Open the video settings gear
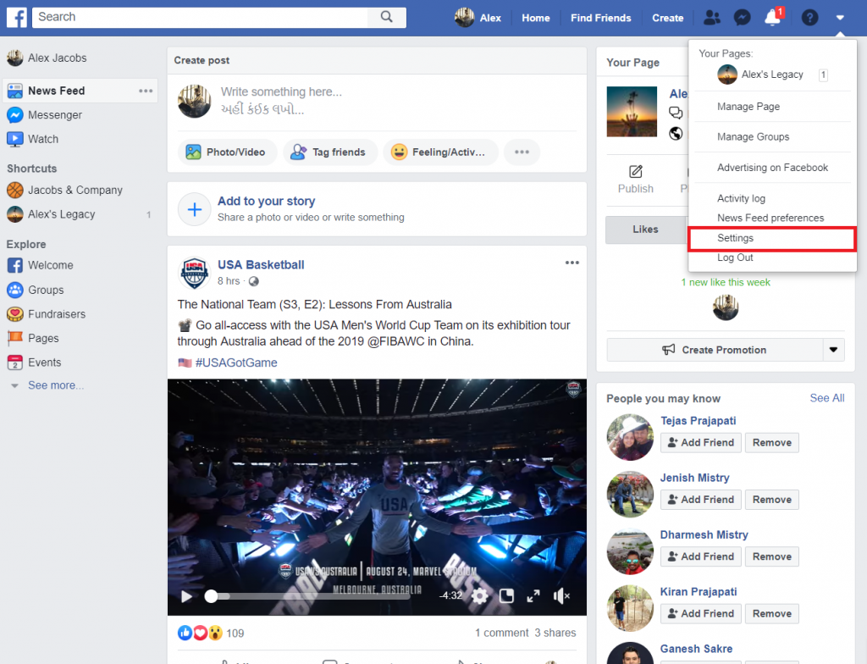This screenshot has height=664, width=867. (x=479, y=595)
